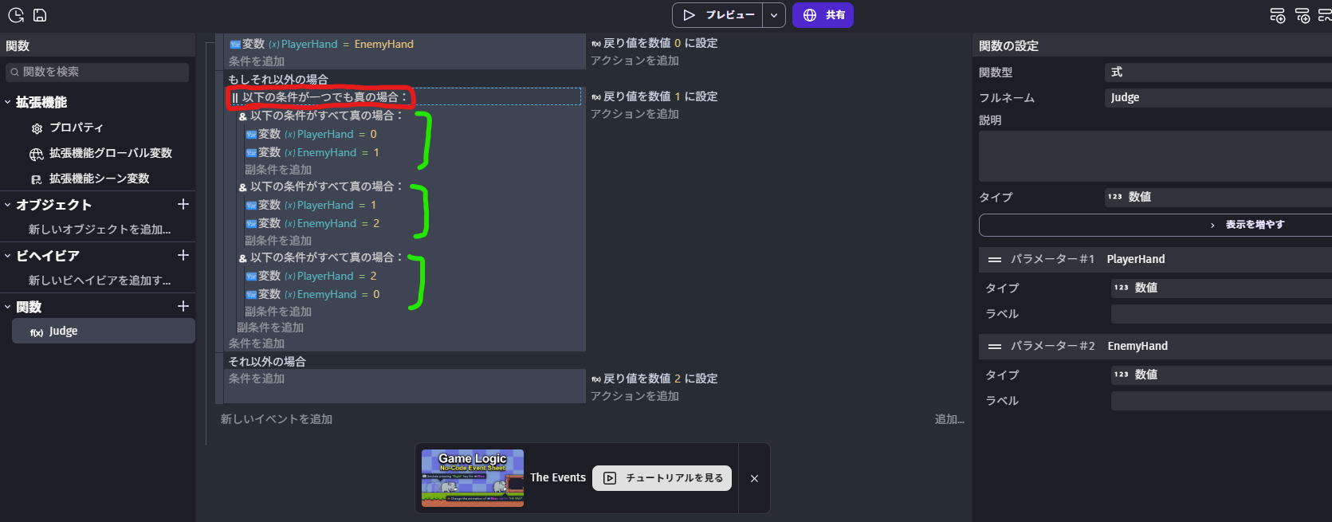Click the add sub-event toolbar icon

[1303, 15]
